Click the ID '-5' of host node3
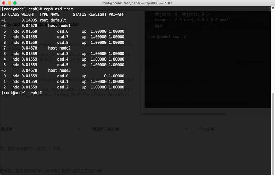This screenshot has width=275, height=175. (x=4, y=70)
